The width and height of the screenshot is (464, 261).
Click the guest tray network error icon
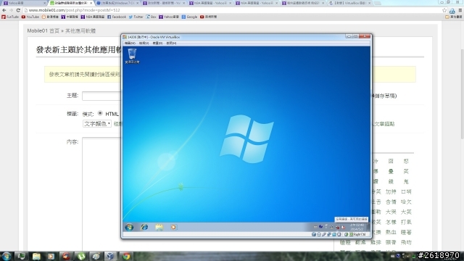click(x=338, y=227)
